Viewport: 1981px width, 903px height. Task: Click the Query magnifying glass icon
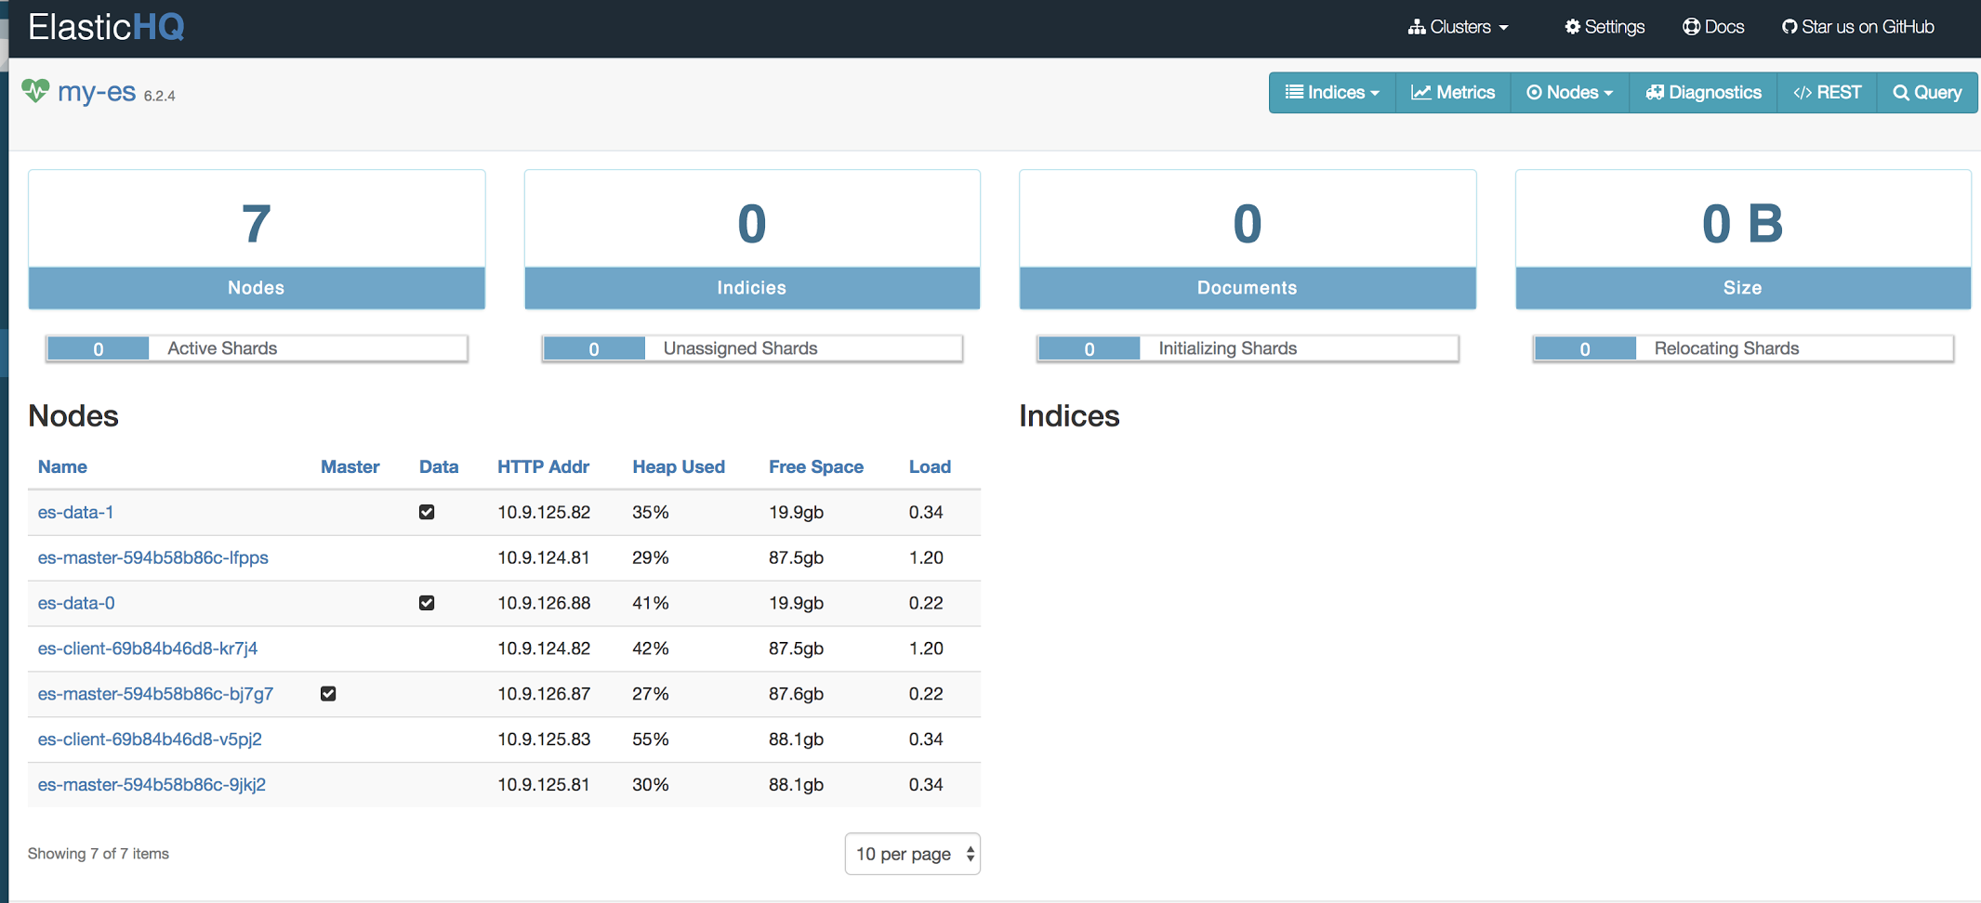1901,93
